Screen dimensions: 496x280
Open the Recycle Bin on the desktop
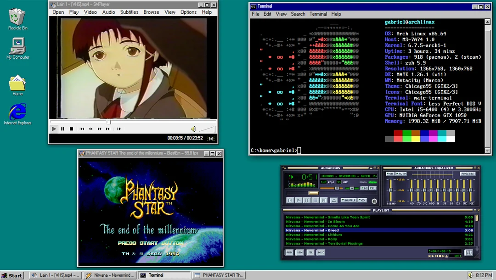point(17,17)
